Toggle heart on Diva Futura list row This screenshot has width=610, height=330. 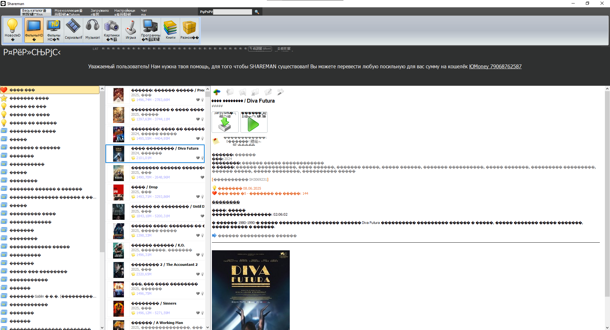(x=198, y=158)
